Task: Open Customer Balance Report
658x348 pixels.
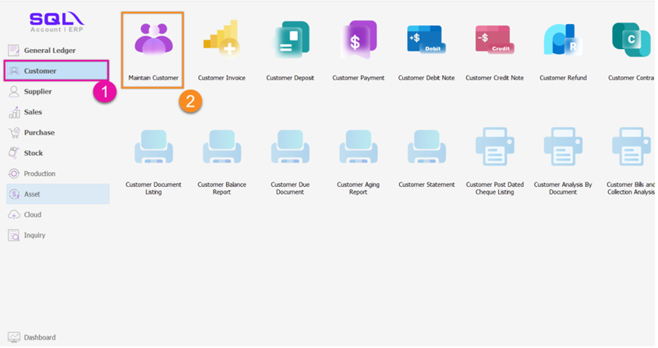Action: (x=221, y=148)
